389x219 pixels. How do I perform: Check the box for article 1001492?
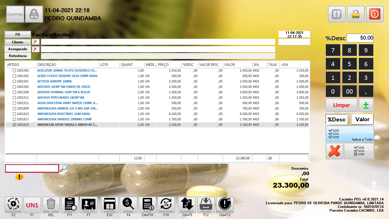click(14, 76)
